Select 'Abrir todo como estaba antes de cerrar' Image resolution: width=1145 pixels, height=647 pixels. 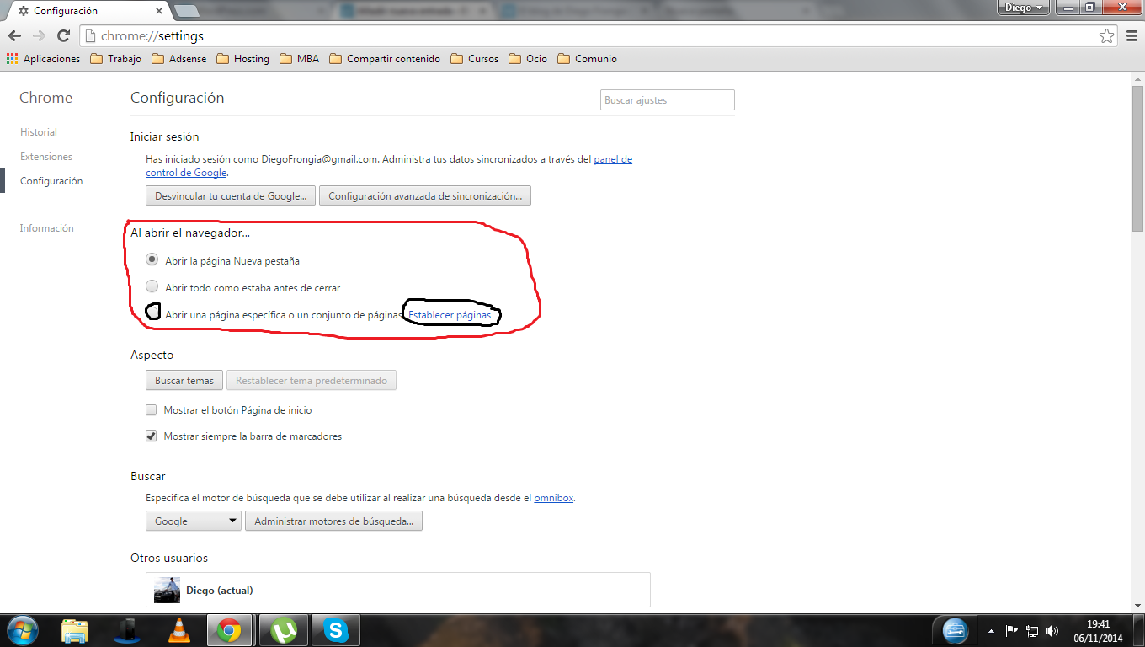(x=152, y=287)
